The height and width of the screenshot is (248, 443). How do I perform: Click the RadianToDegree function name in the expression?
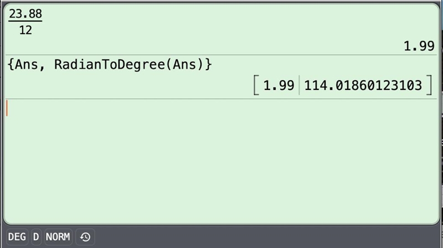110,65
